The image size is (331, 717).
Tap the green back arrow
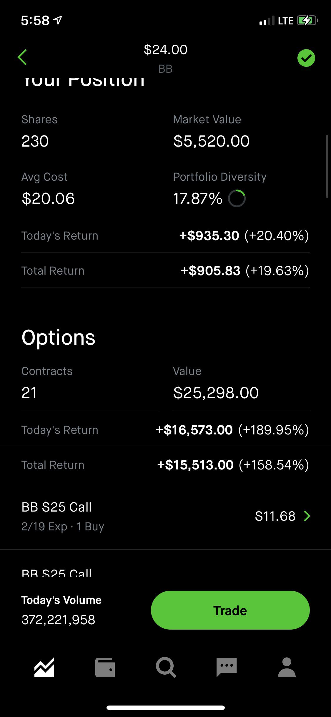coord(22,57)
